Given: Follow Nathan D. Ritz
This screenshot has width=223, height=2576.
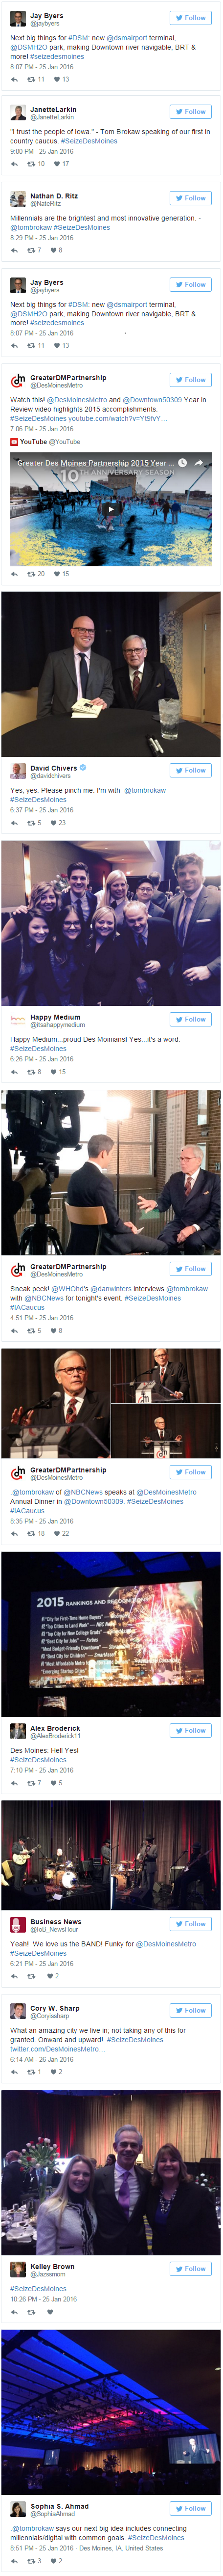Looking at the screenshot, I should [x=190, y=198].
